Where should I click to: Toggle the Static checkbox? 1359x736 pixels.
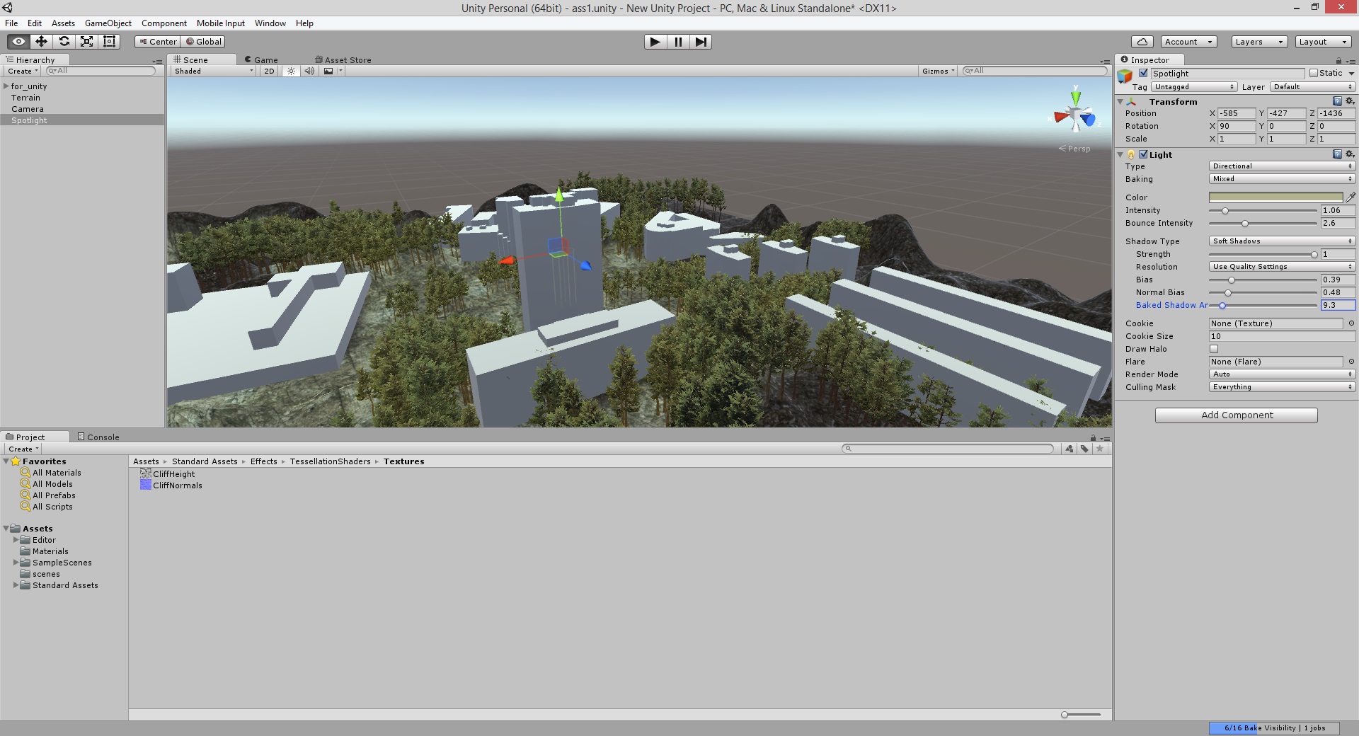[1314, 73]
